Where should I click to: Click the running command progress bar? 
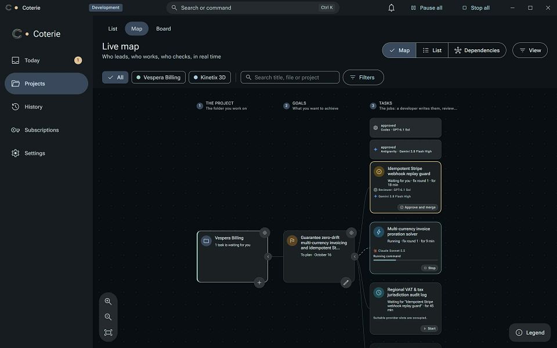406,260
